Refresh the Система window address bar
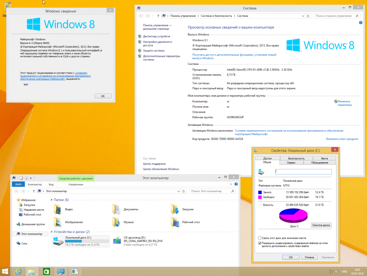Screen dimensions: 367x276 point(308,16)
